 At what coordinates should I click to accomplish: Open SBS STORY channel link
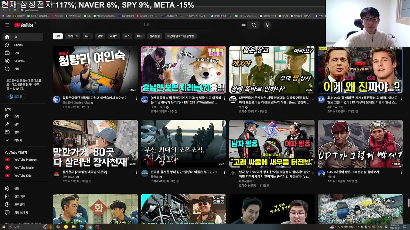[158, 107]
